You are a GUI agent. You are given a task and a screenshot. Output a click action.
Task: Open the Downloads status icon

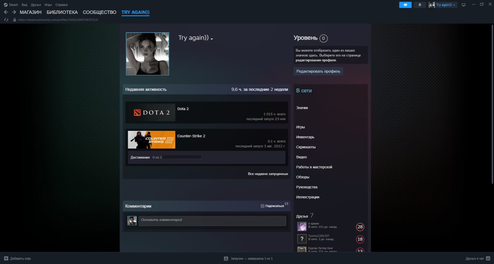[226, 259]
